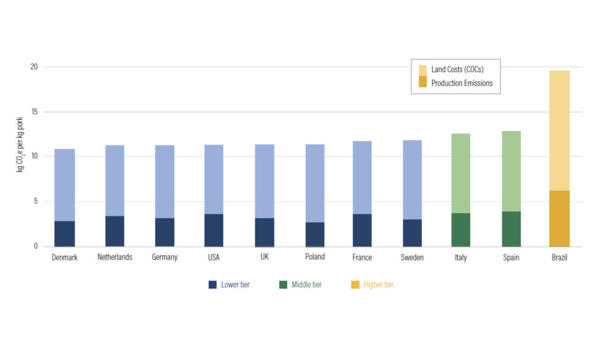Click the Poland axis label
599x337 pixels.
click(315, 257)
